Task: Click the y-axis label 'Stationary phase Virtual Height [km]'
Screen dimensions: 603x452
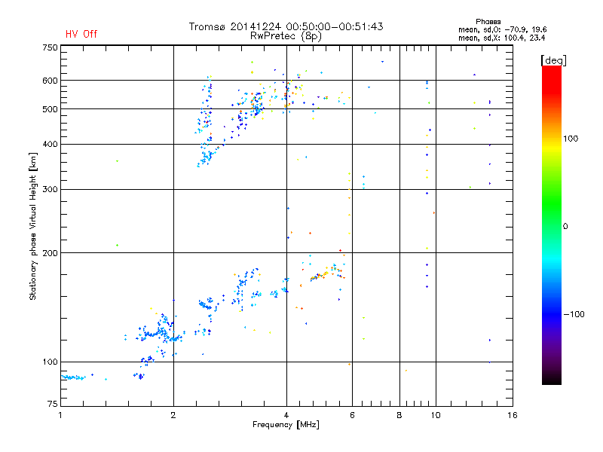Action: pyautogui.click(x=33, y=226)
